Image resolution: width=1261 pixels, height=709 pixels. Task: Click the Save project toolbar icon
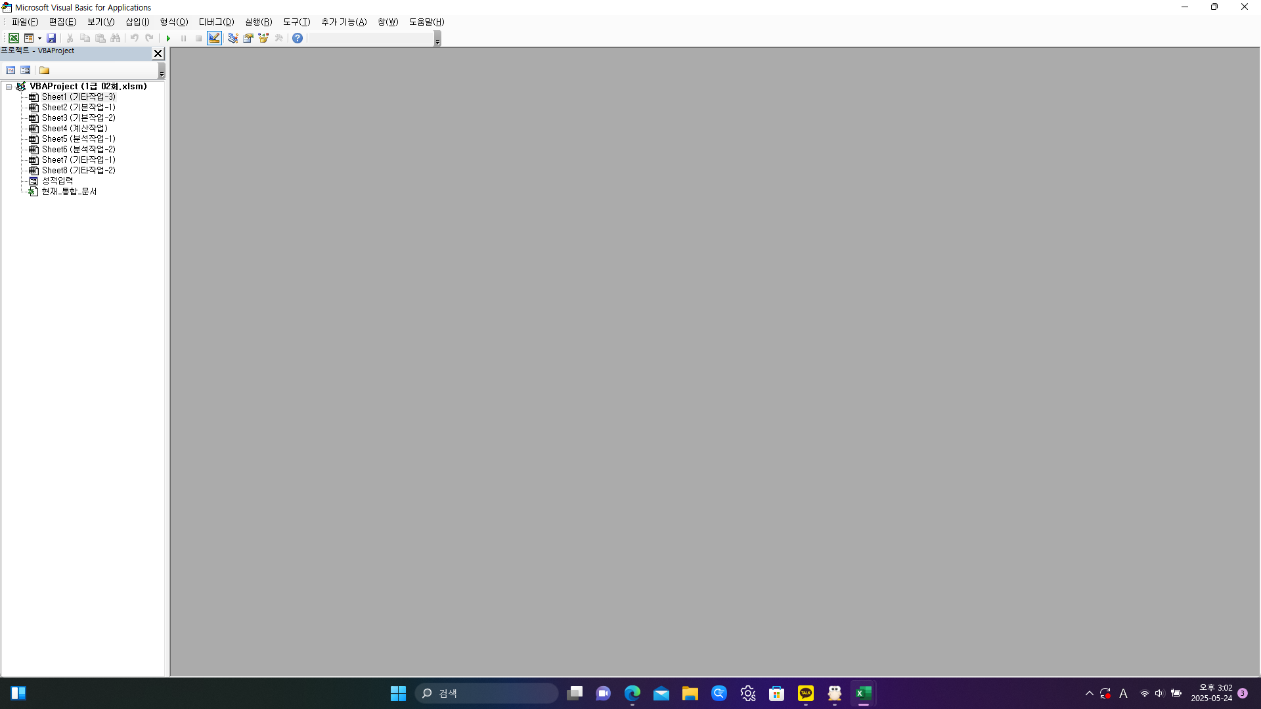51,38
